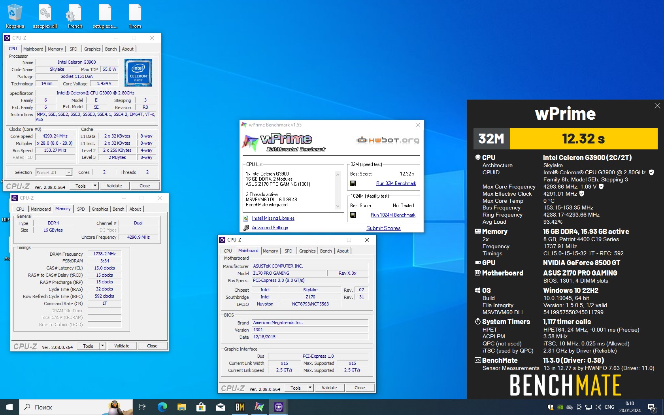The width and height of the screenshot is (664, 415).
Task: Click the hwbot.org logo in wPrime
Action: point(388,140)
